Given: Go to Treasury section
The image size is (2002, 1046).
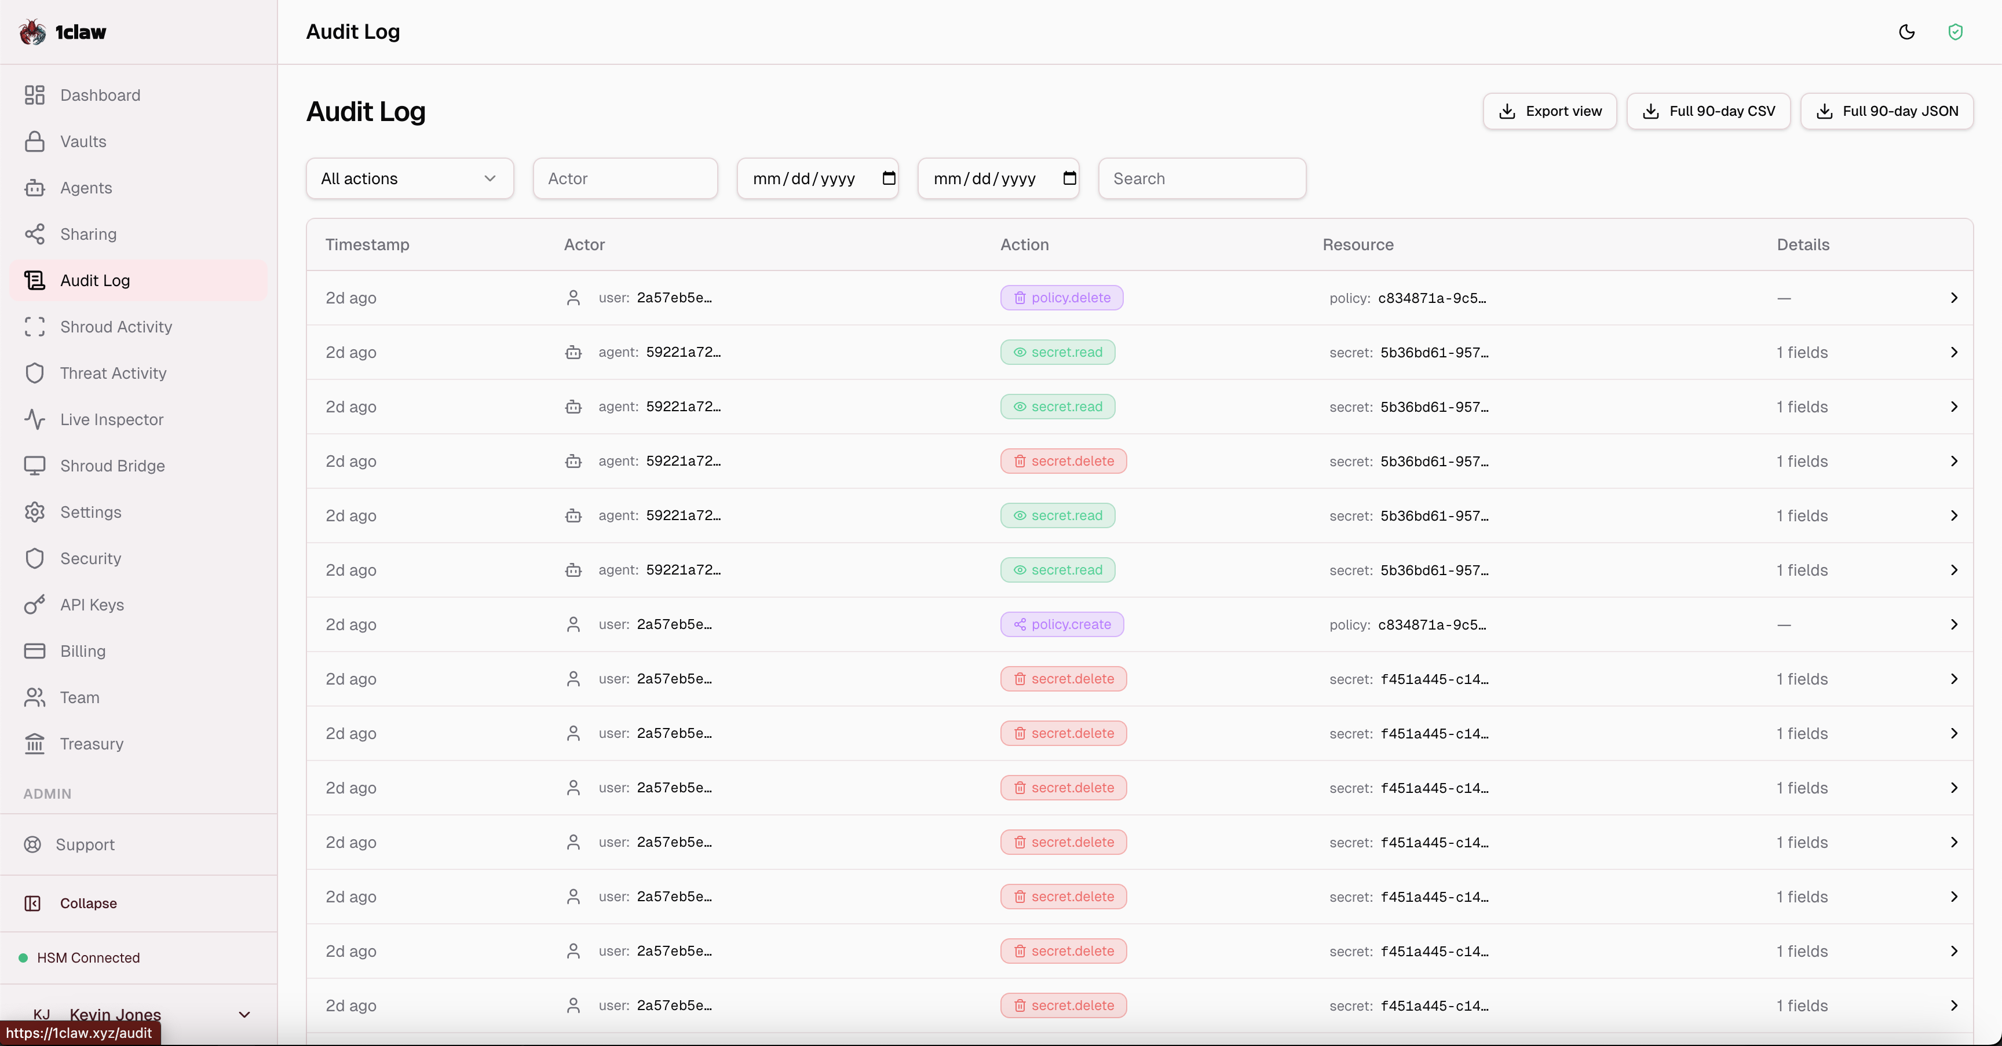Looking at the screenshot, I should pyautogui.click(x=92, y=744).
